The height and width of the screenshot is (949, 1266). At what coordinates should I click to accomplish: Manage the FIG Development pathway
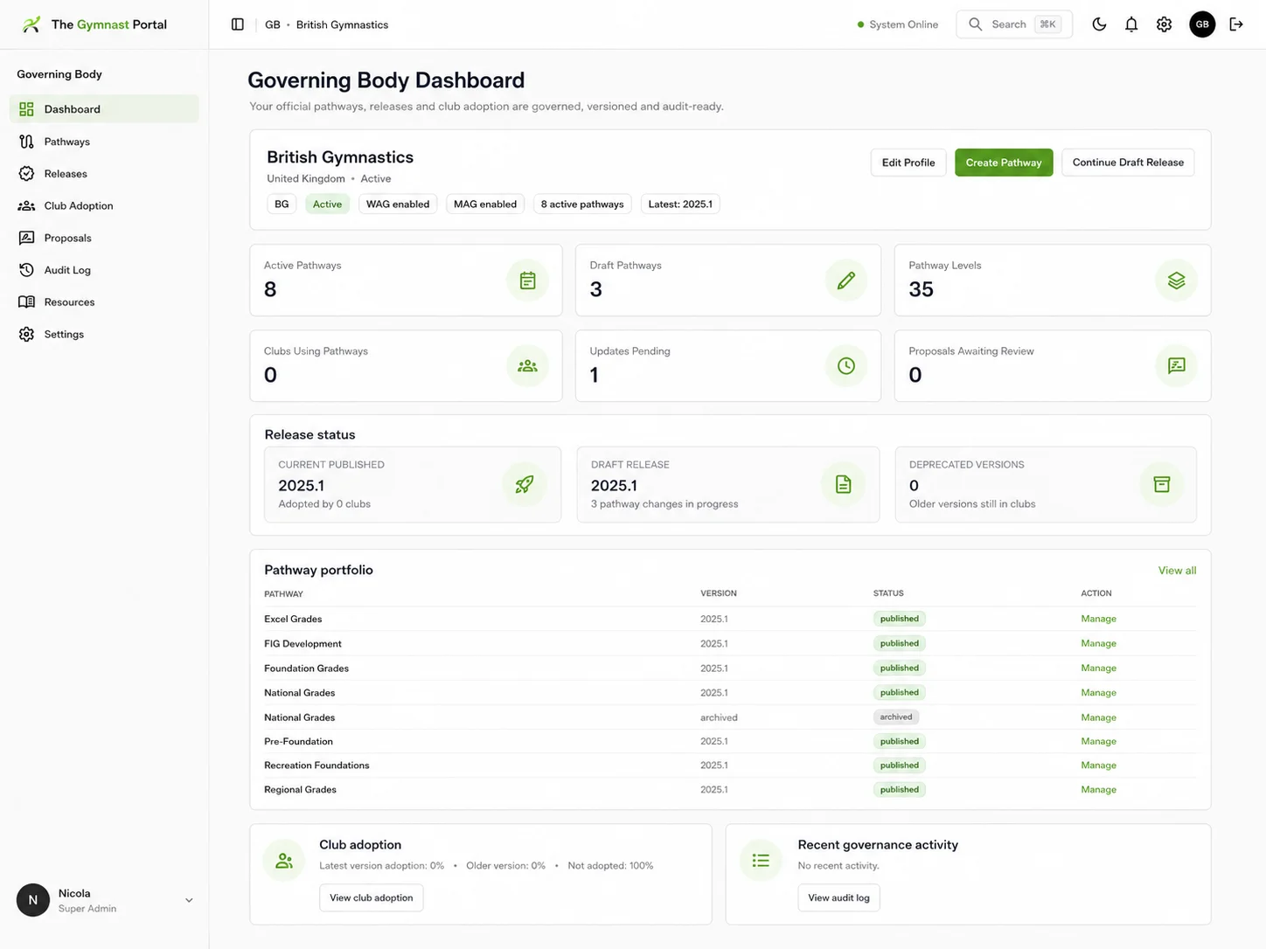1098,643
